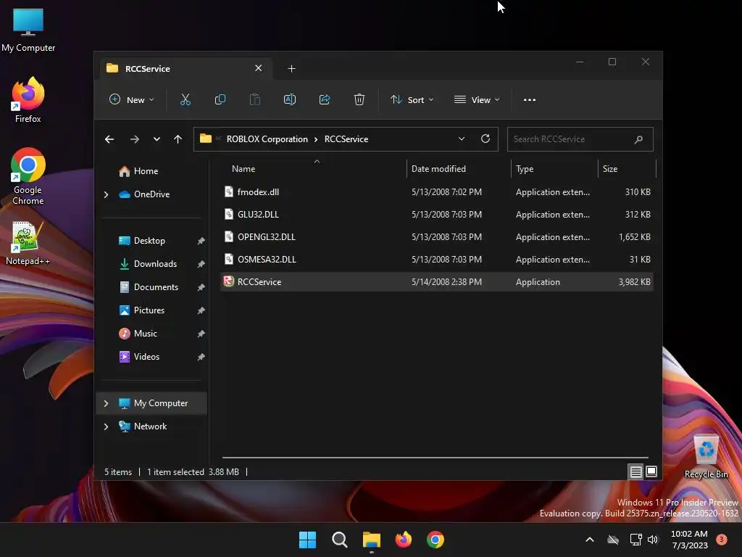The width and height of the screenshot is (742, 557).
Task: Select RCCService application file
Action: tap(437, 282)
